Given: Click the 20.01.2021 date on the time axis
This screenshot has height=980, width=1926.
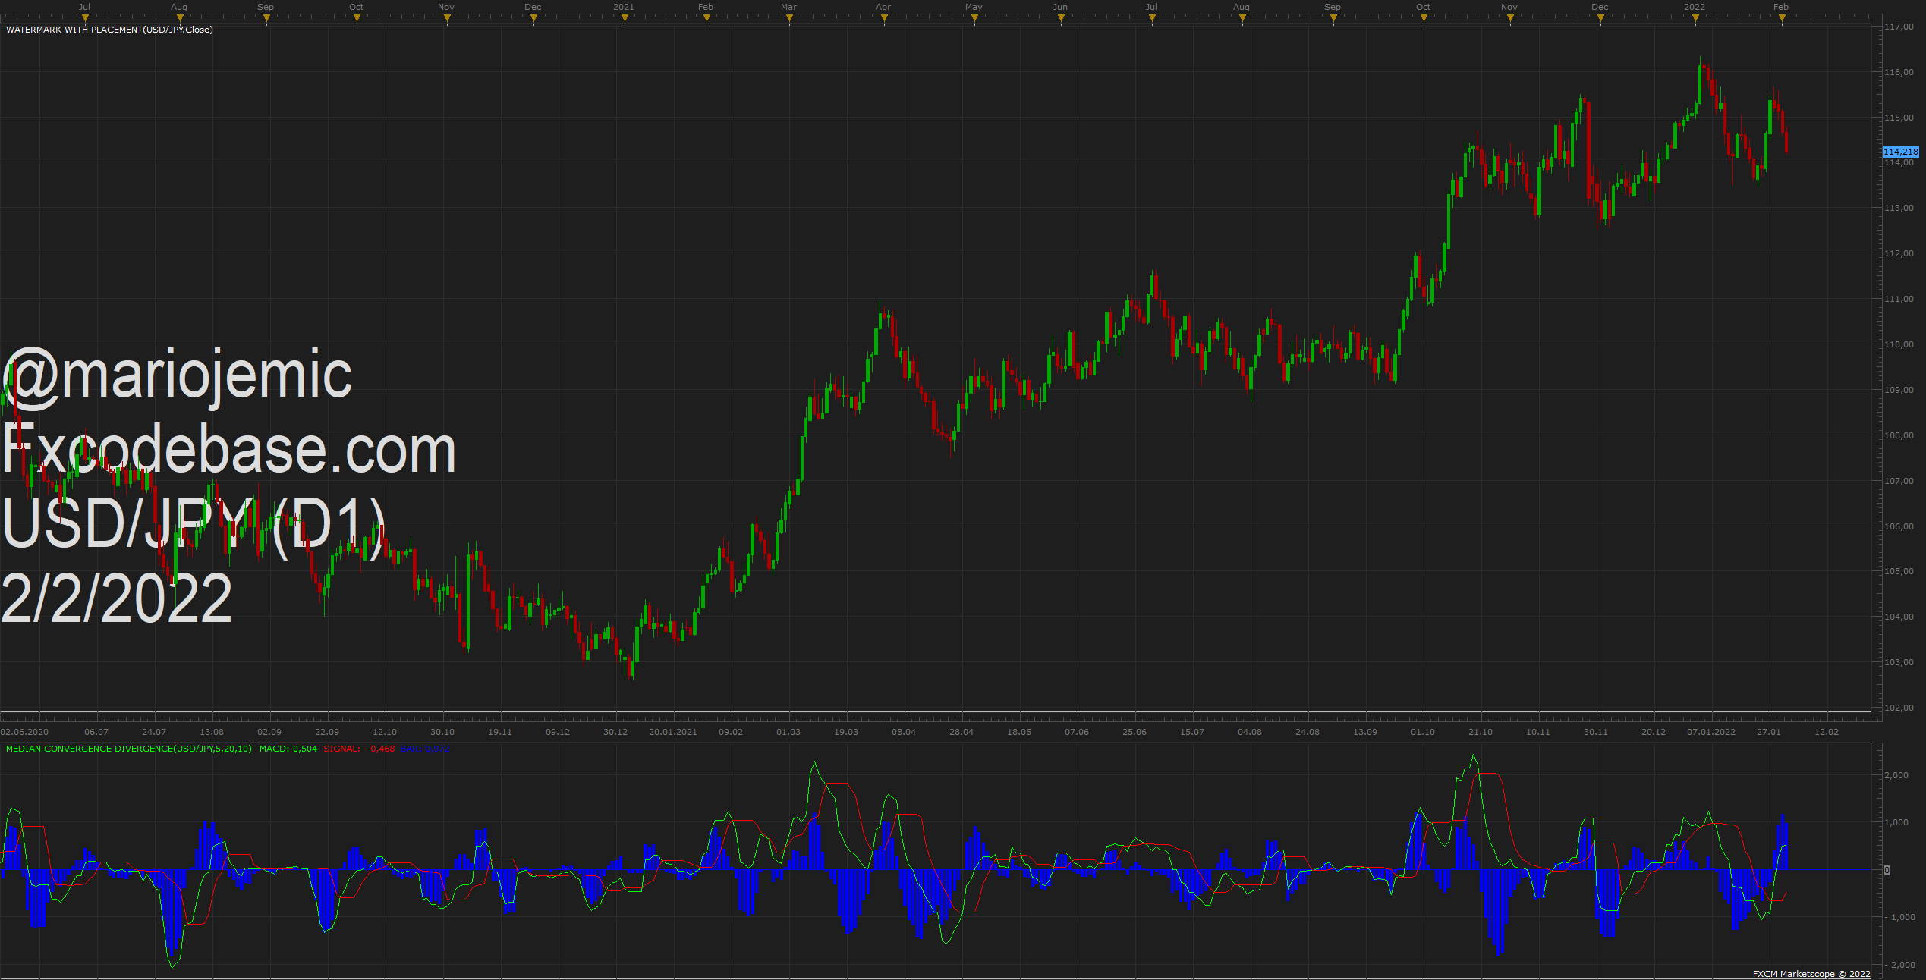Looking at the screenshot, I should click(673, 732).
